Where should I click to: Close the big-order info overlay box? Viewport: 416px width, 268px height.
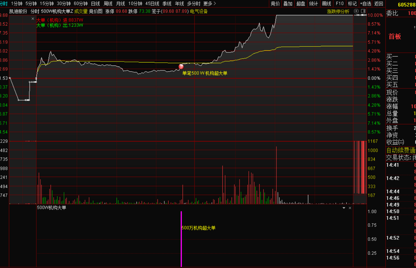point(33,19)
